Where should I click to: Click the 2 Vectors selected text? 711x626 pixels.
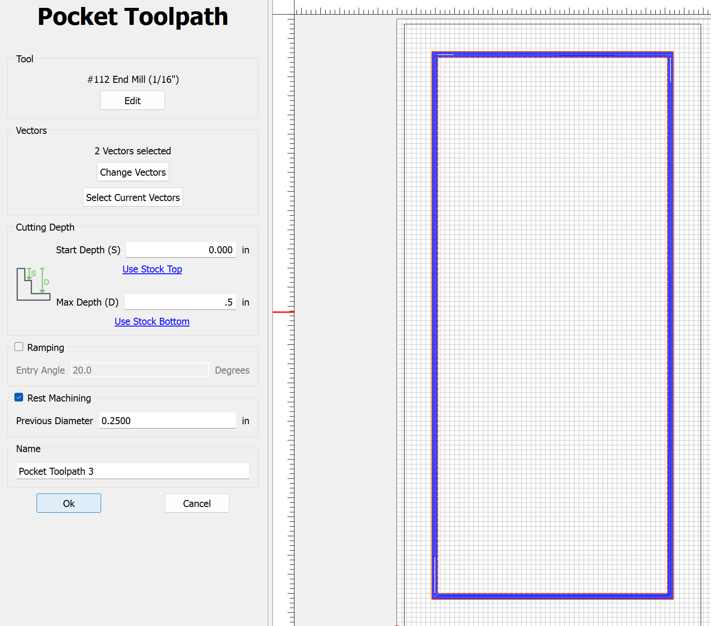pos(133,151)
